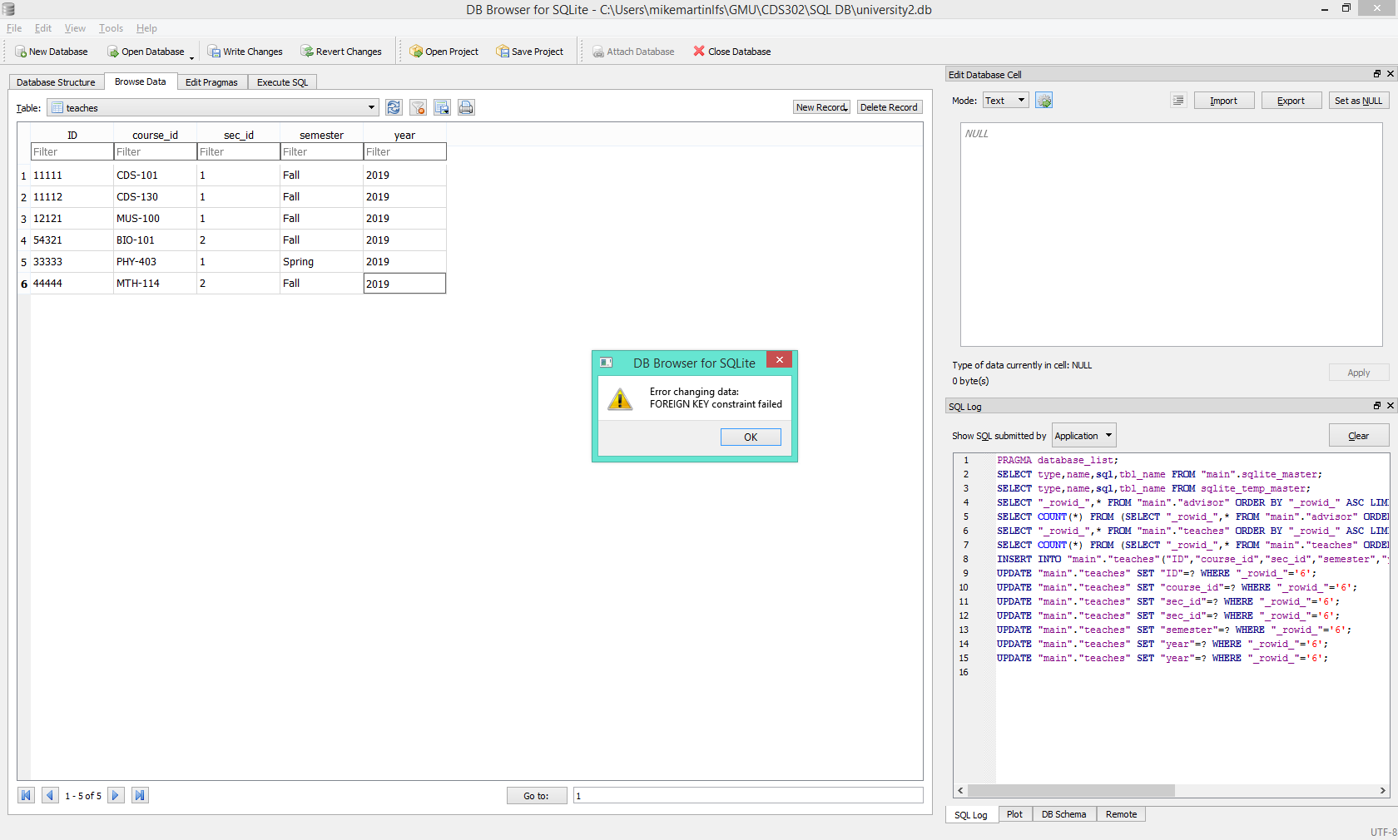Click the Close Database toolbar icon
The image size is (1398, 840).
(x=699, y=52)
